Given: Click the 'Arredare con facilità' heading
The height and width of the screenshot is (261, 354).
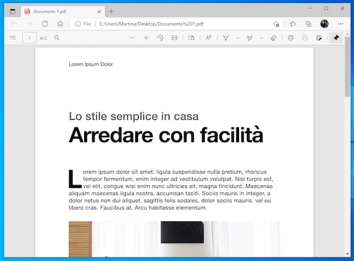Looking at the screenshot, I should [166, 135].
